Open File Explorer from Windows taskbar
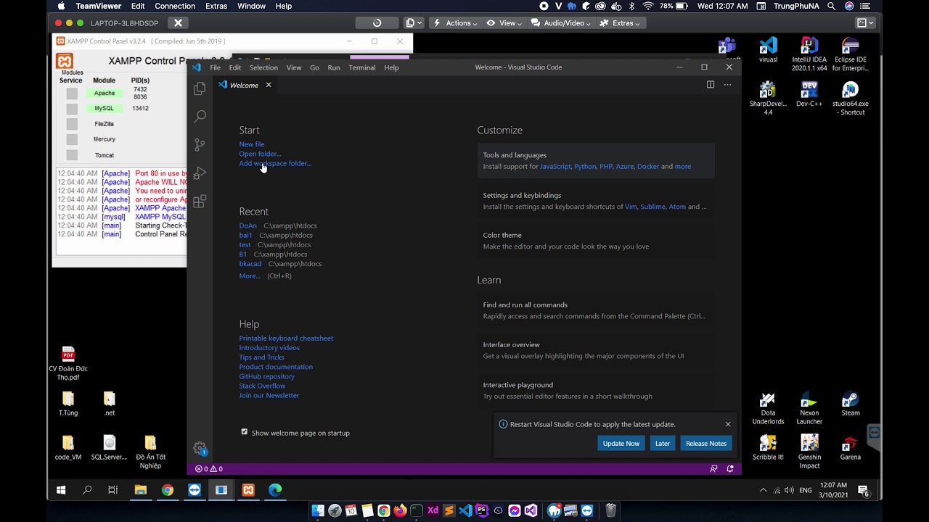929x522 pixels. (141, 490)
